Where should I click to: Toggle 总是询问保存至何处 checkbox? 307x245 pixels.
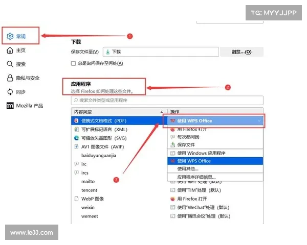[x=73, y=63]
